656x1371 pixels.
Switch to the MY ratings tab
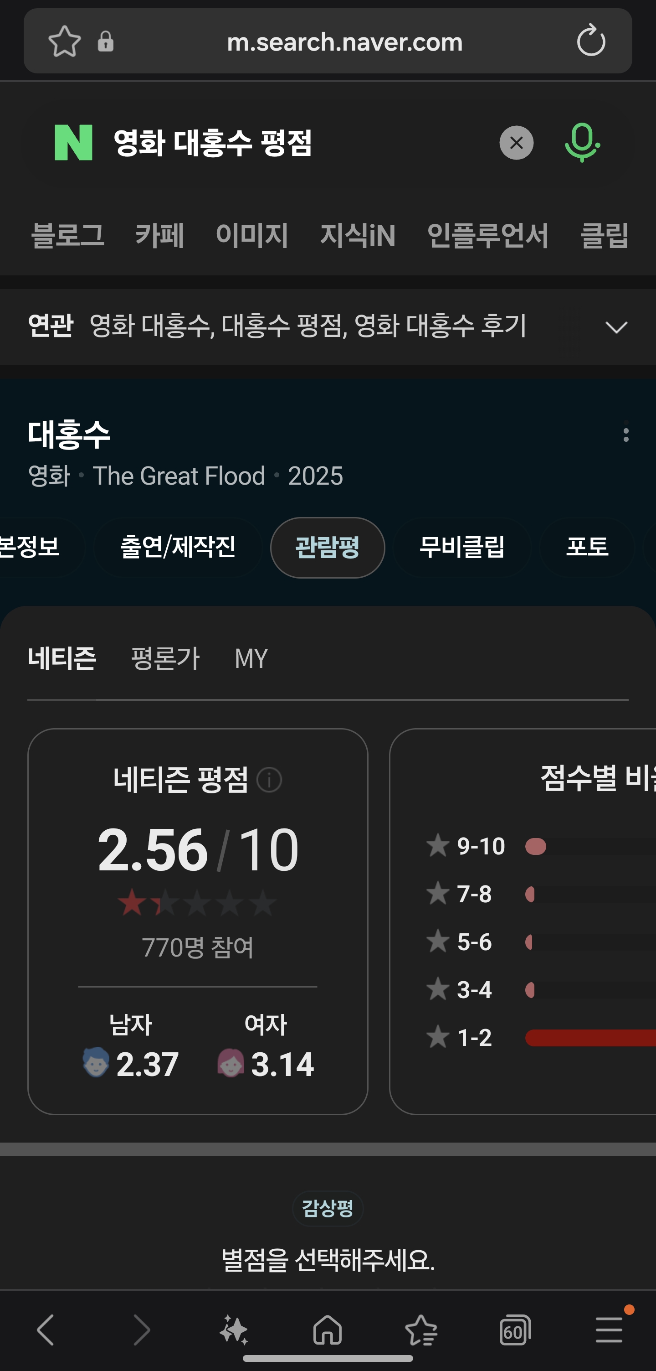click(x=251, y=658)
